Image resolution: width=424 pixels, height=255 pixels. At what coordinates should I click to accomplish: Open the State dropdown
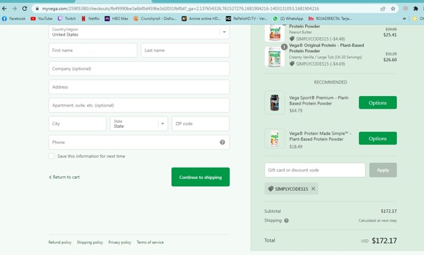click(139, 124)
